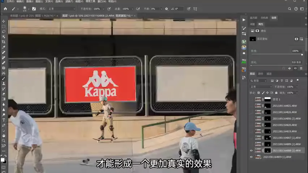Click the feather slider handle
Image resolution: width=308 pixels, height=173 pixels.
251,66
